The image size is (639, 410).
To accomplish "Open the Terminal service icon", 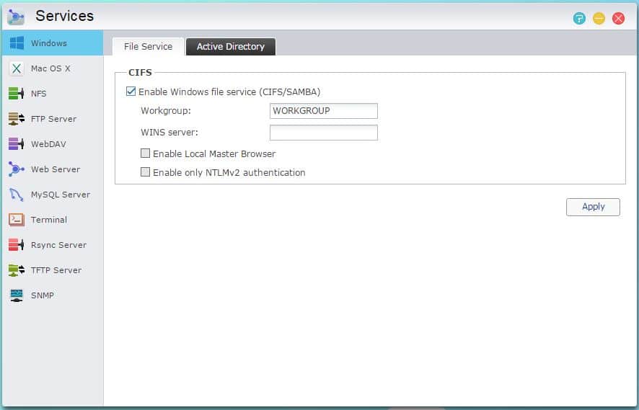I will pyautogui.click(x=17, y=220).
